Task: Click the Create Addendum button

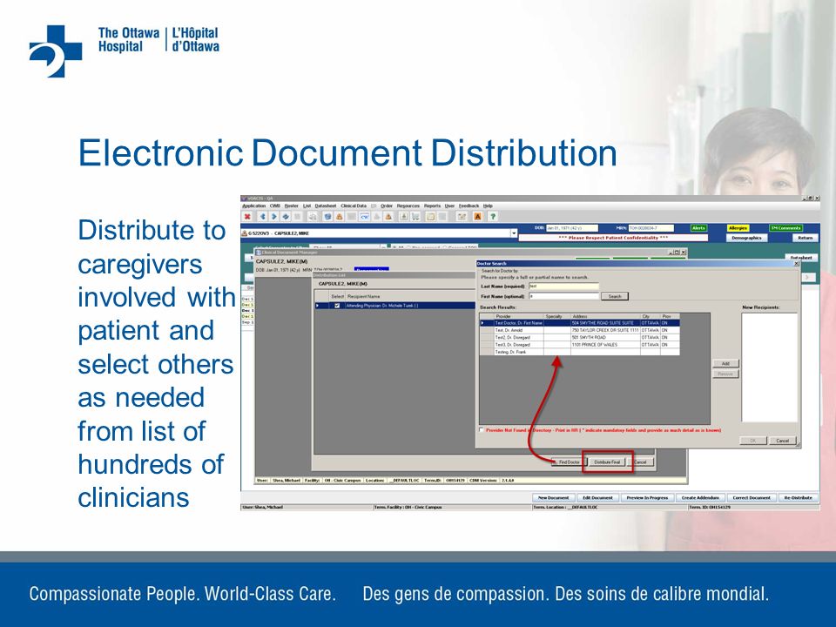Action: coord(700,497)
